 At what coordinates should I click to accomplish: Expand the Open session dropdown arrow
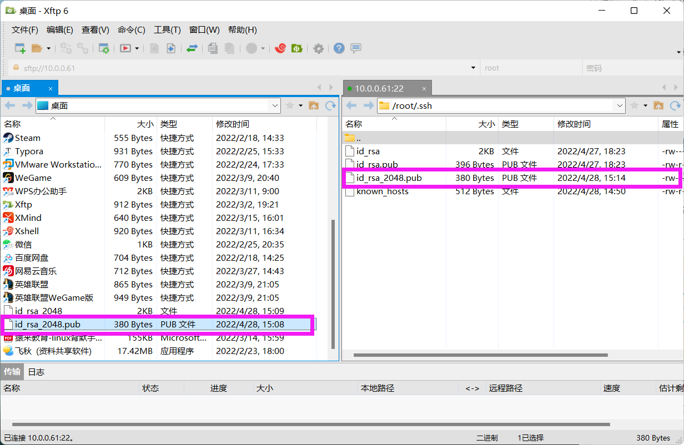tap(49, 48)
